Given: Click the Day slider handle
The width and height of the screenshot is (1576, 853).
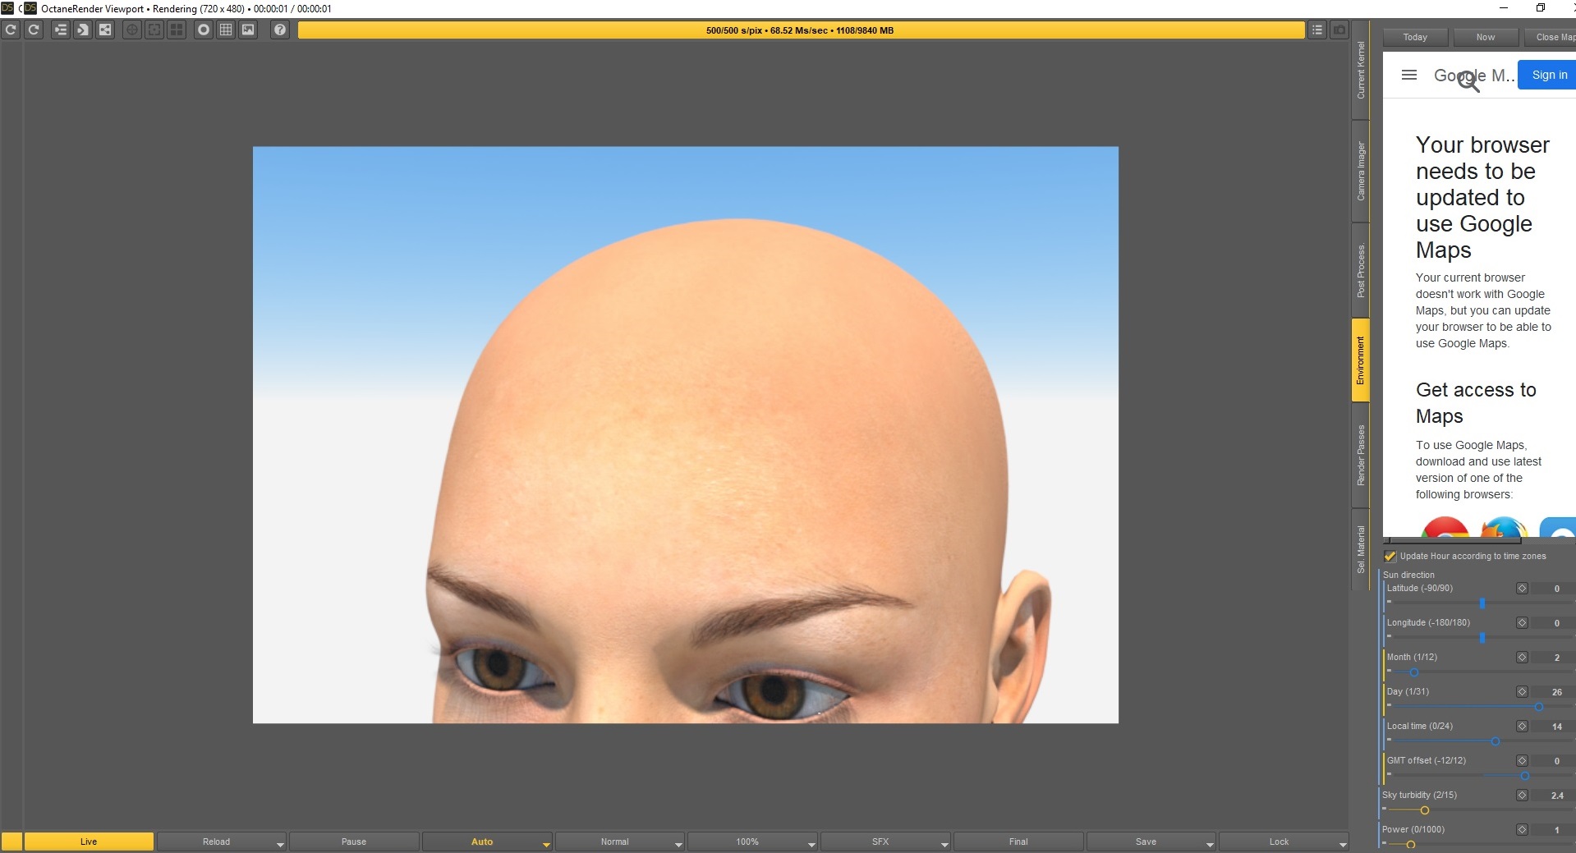Looking at the screenshot, I should coord(1539,707).
